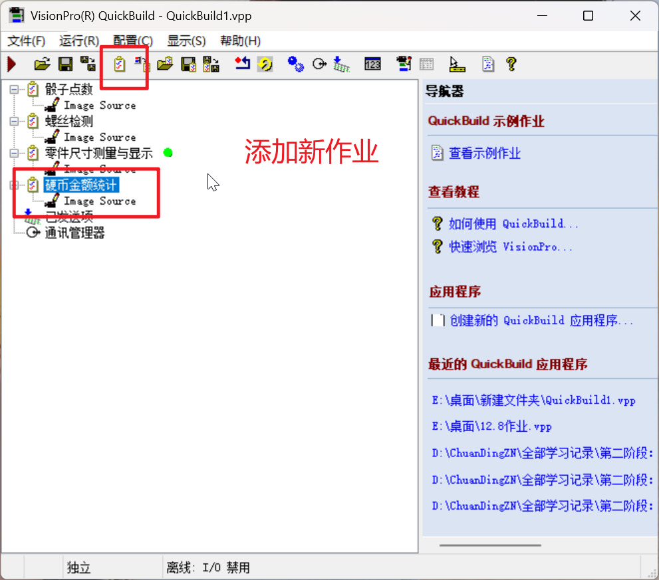Screen dimensions: 659x580
Task: Click the red run-once play arrow
Action: point(12,64)
